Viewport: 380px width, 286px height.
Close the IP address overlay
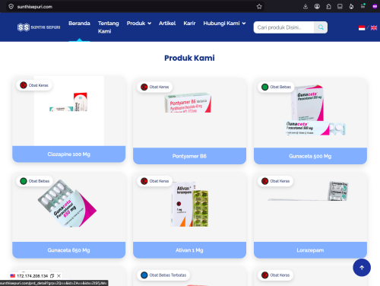tap(59, 276)
